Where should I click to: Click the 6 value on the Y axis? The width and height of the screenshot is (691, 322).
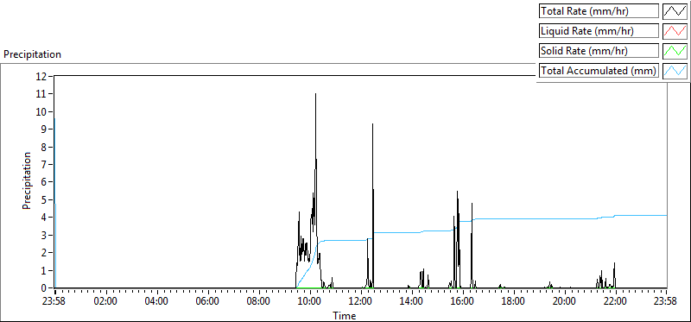(45, 182)
